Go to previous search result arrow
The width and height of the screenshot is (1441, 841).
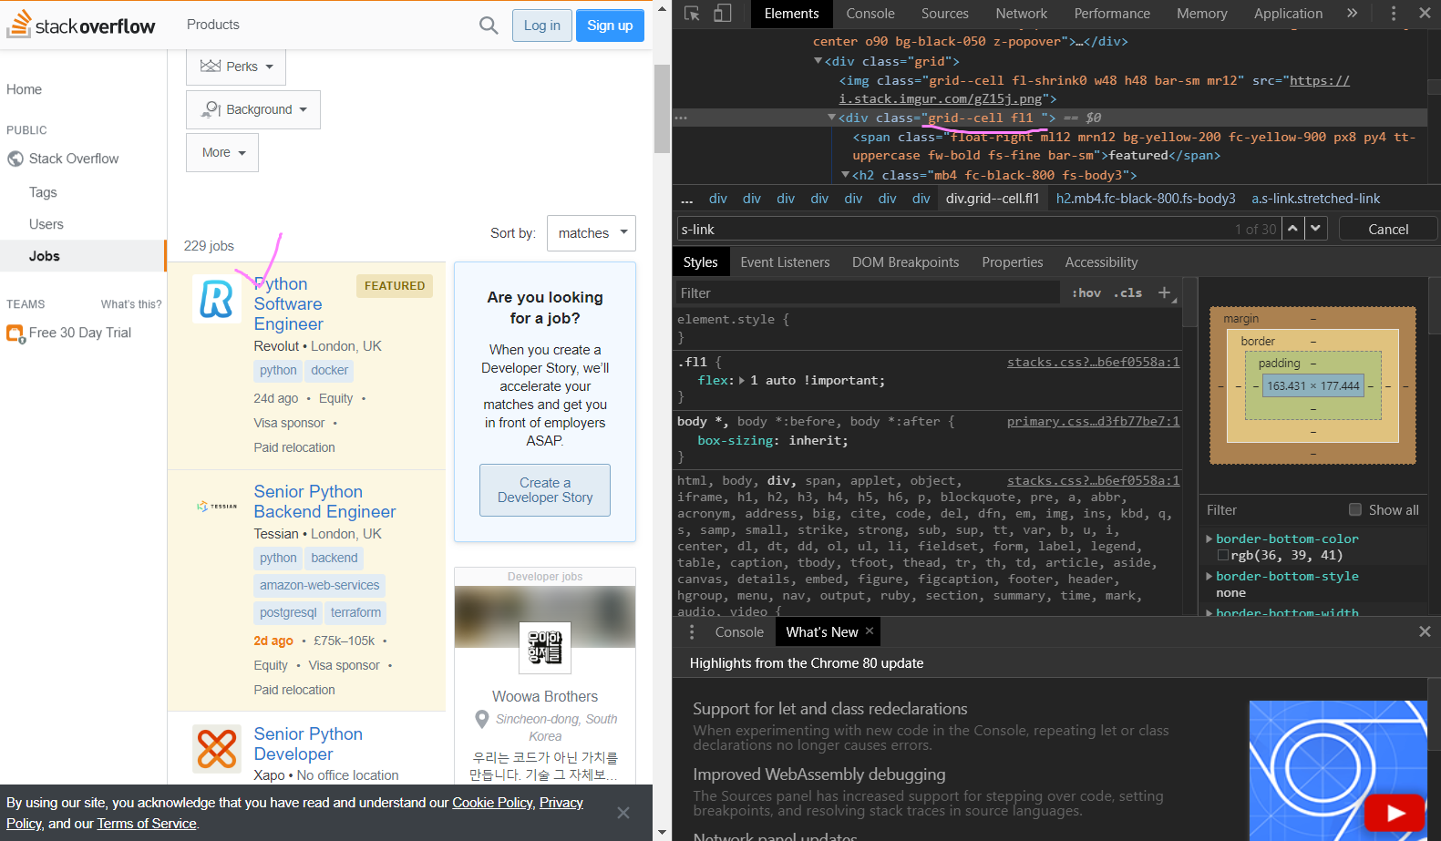click(x=1292, y=229)
